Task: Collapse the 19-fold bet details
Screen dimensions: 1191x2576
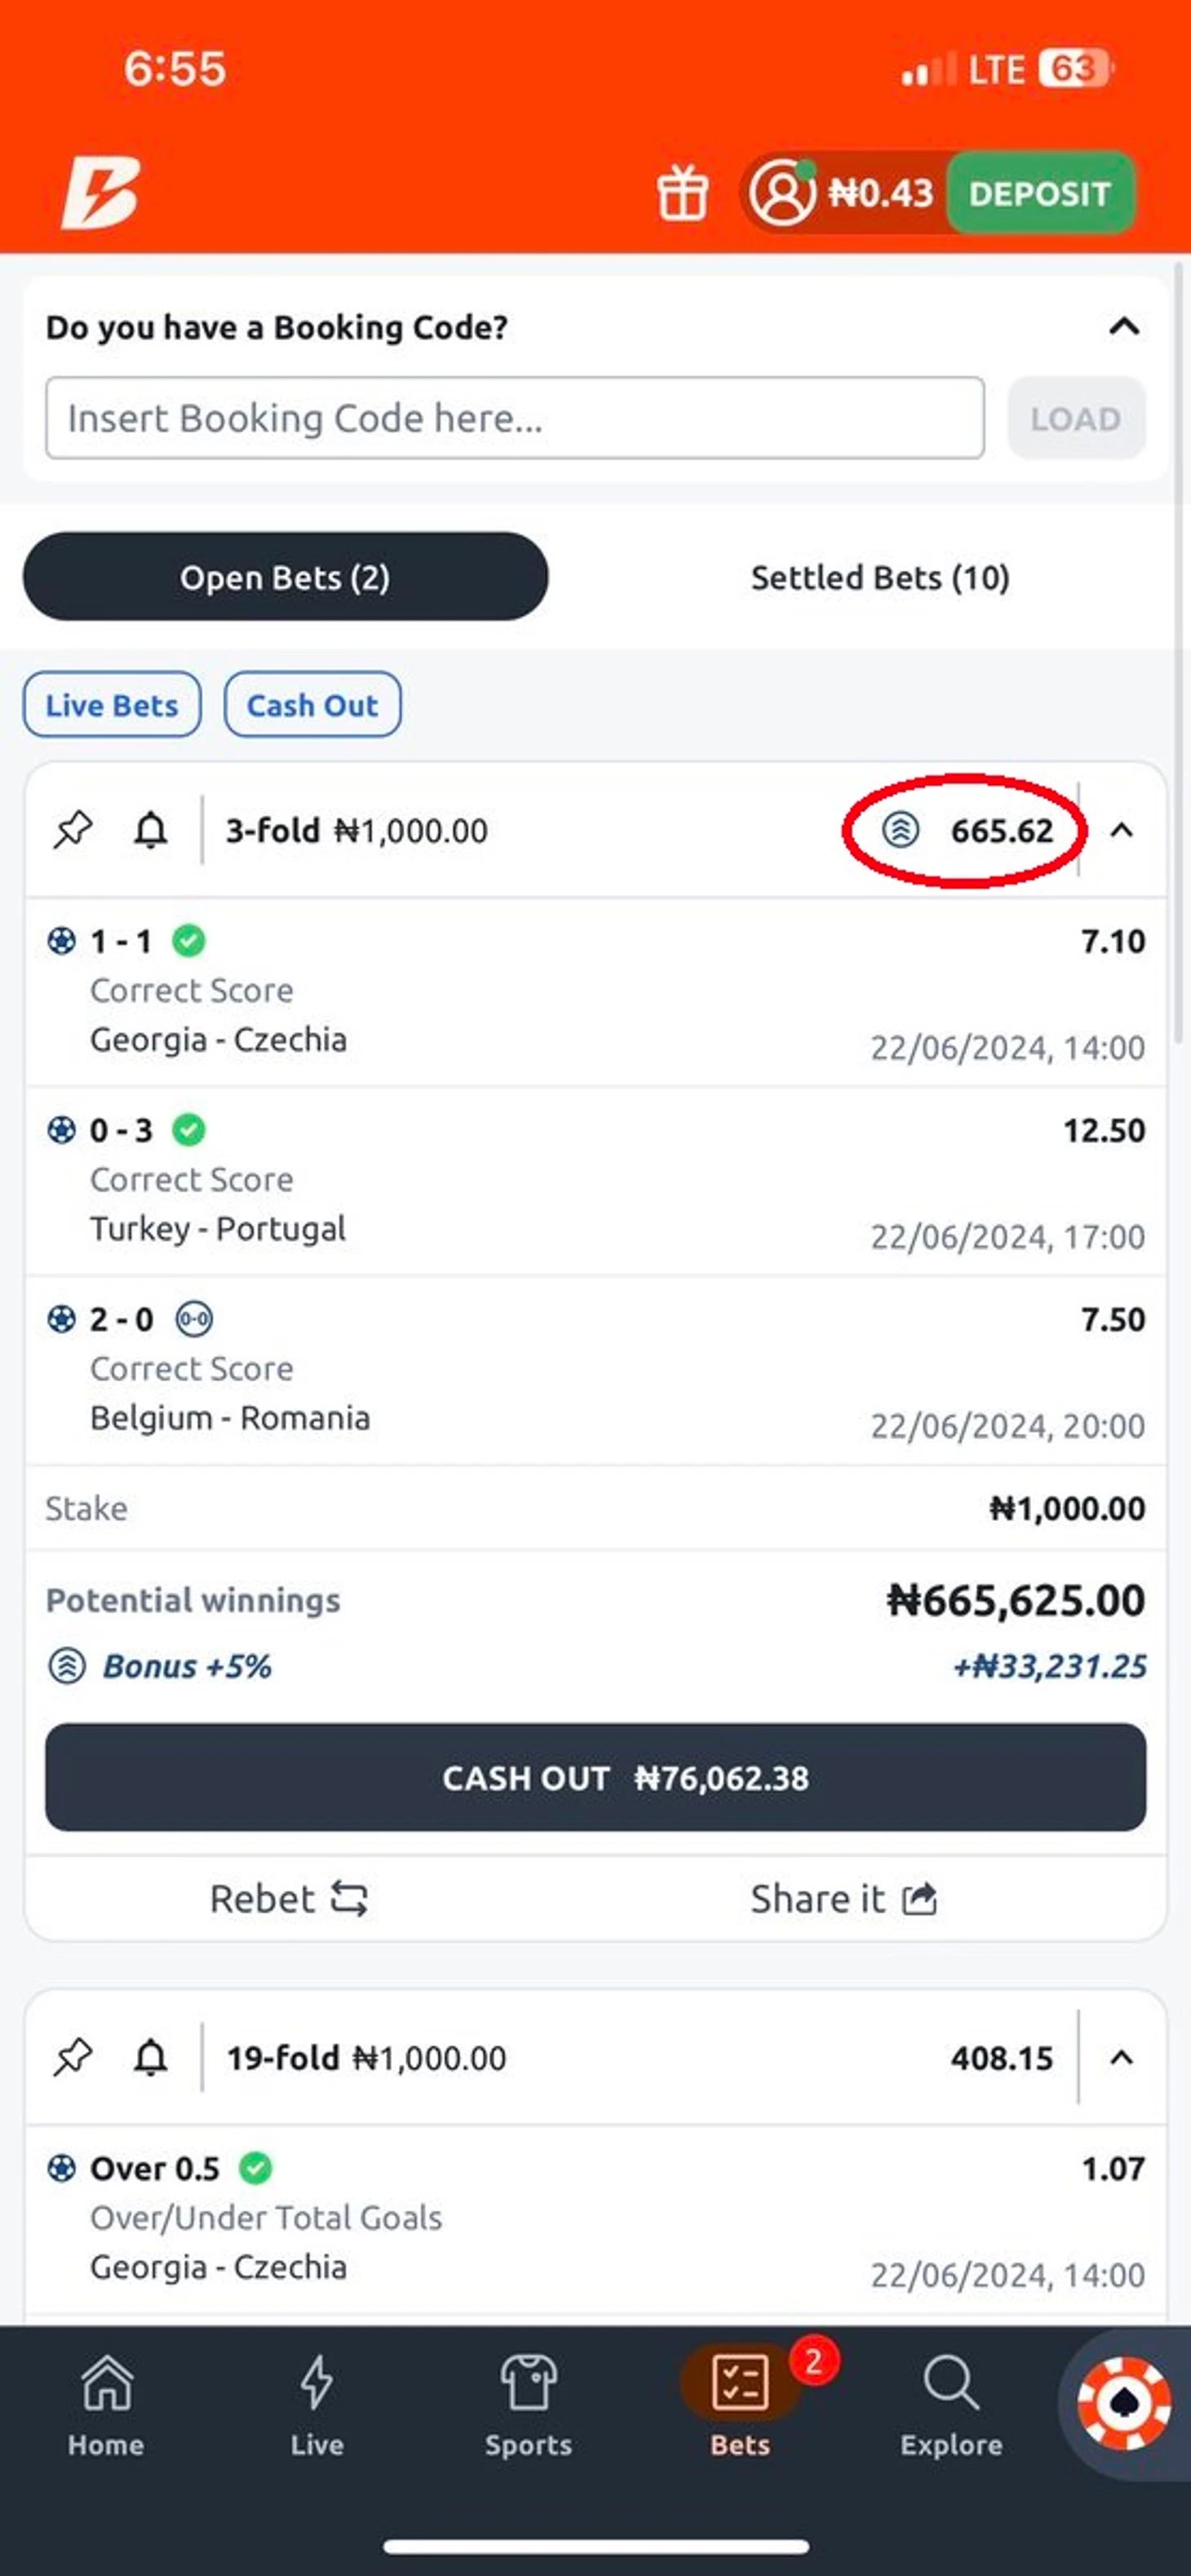Action: pyautogui.click(x=1122, y=2057)
